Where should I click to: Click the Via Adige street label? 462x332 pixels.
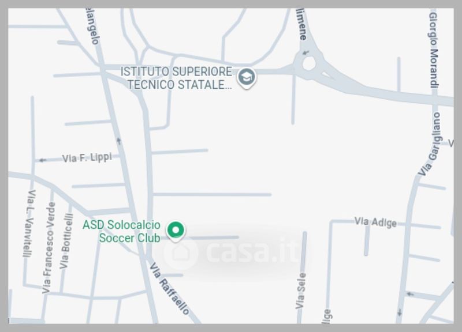click(375, 222)
